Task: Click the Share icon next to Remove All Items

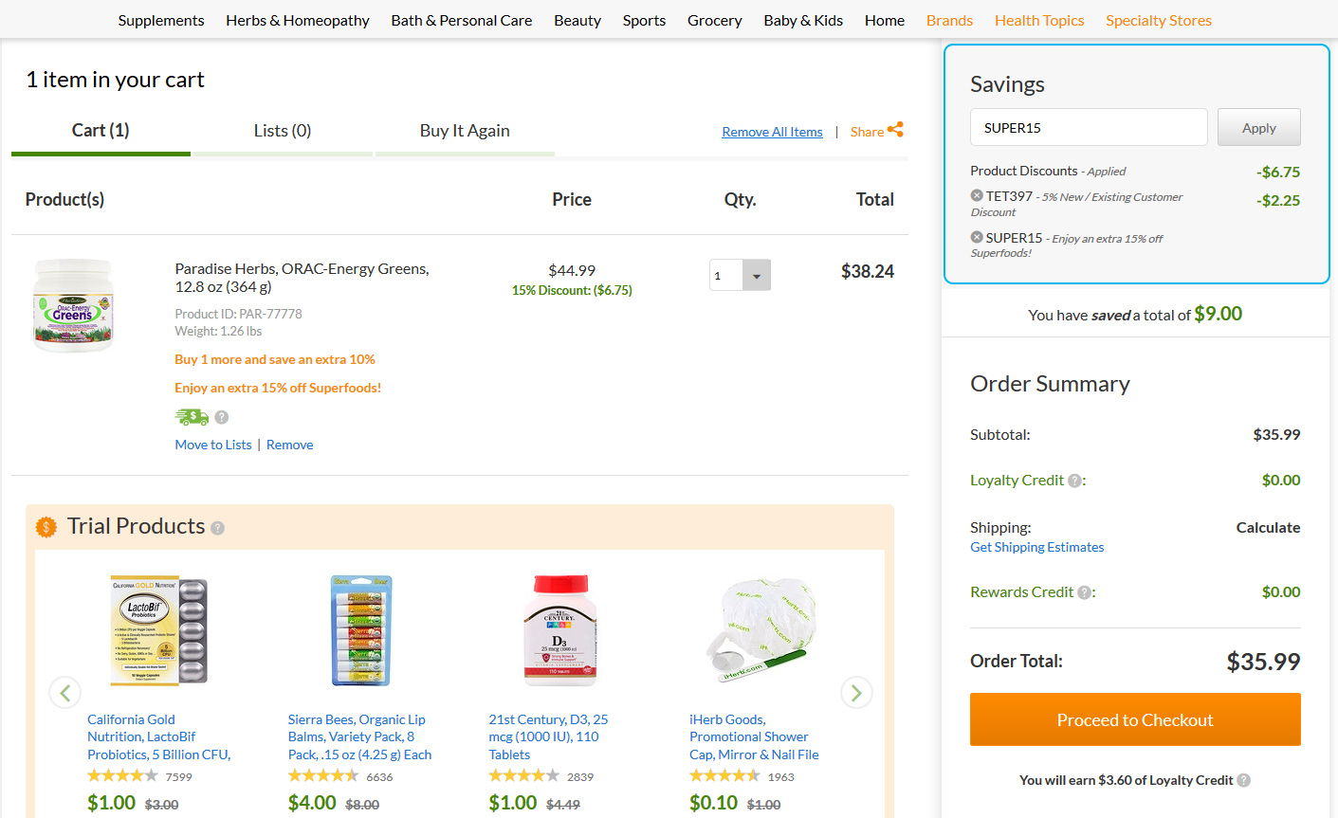Action: click(x=895, y=130)
